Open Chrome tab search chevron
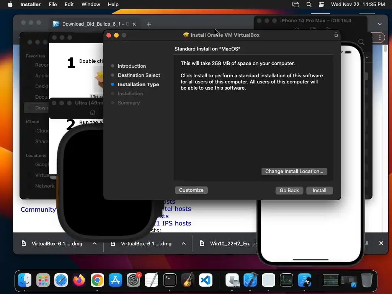 (x=380, y=24)
